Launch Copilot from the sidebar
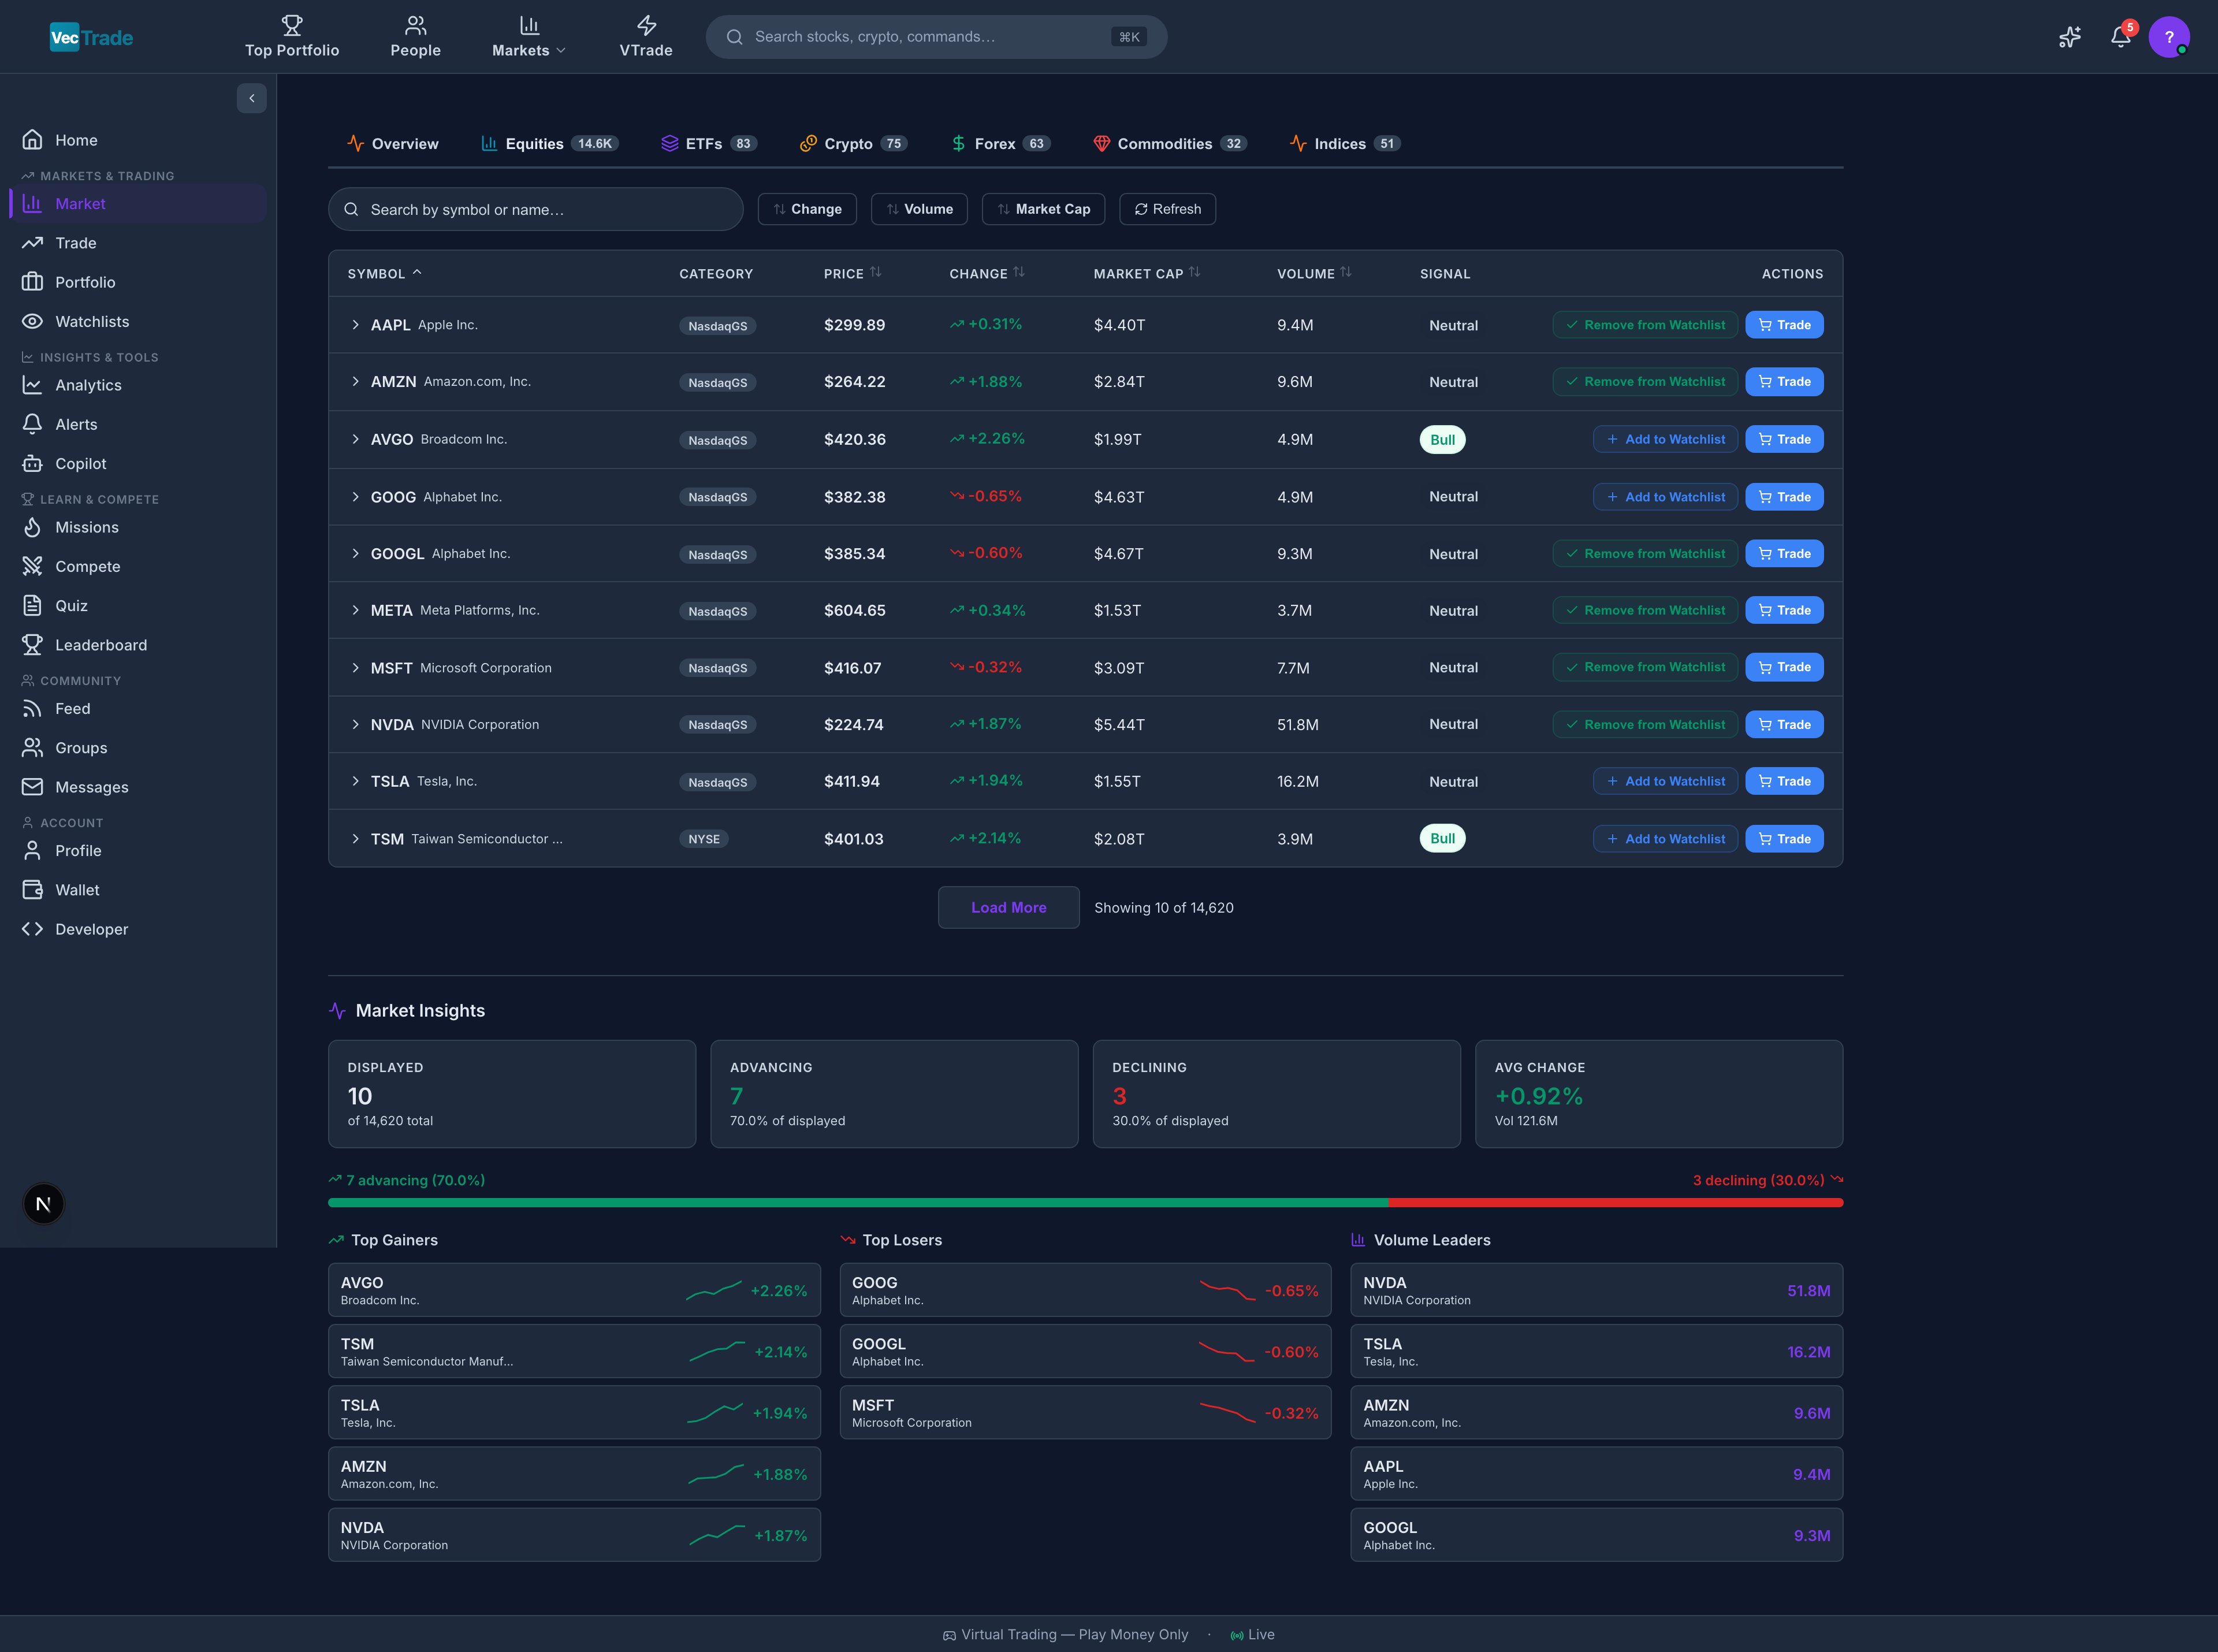The height and width of the screenshot is (1652, 2218). tap(138, 464)
